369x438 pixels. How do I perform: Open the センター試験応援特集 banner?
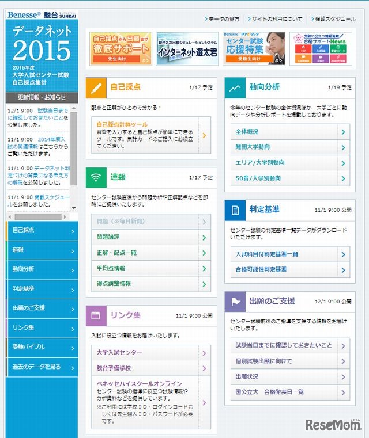(x=254, y=48)
